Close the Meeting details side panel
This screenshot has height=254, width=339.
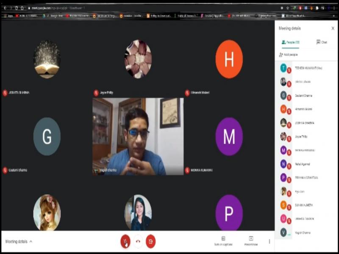point(333,28)
